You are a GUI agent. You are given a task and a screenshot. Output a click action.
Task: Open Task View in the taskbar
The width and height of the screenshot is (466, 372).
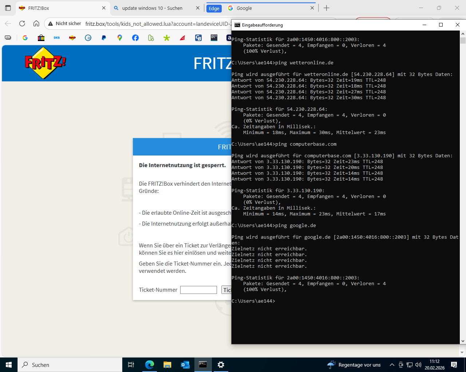131,365
